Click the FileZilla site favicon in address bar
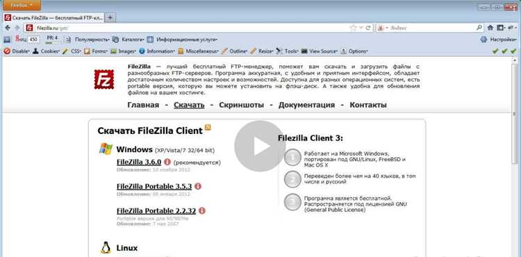This screenshot has height=257, width=521. pyautogui.click(x=30, y=28)
